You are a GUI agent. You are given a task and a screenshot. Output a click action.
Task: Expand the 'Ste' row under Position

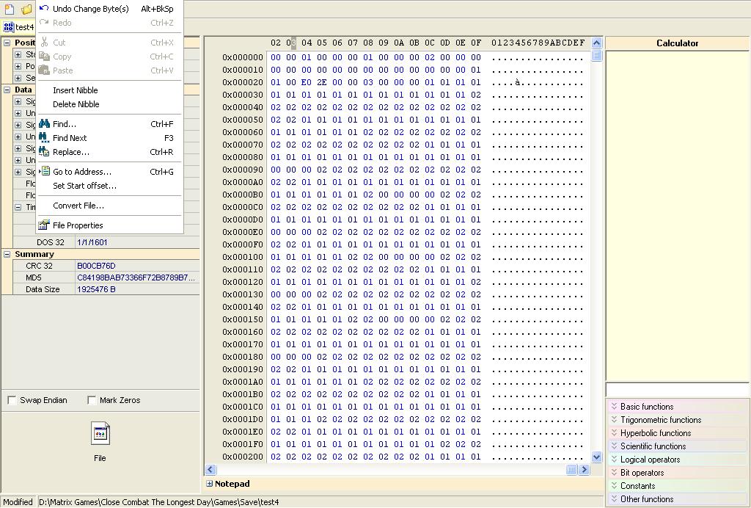pyautogui.click(x=18, y=54)
